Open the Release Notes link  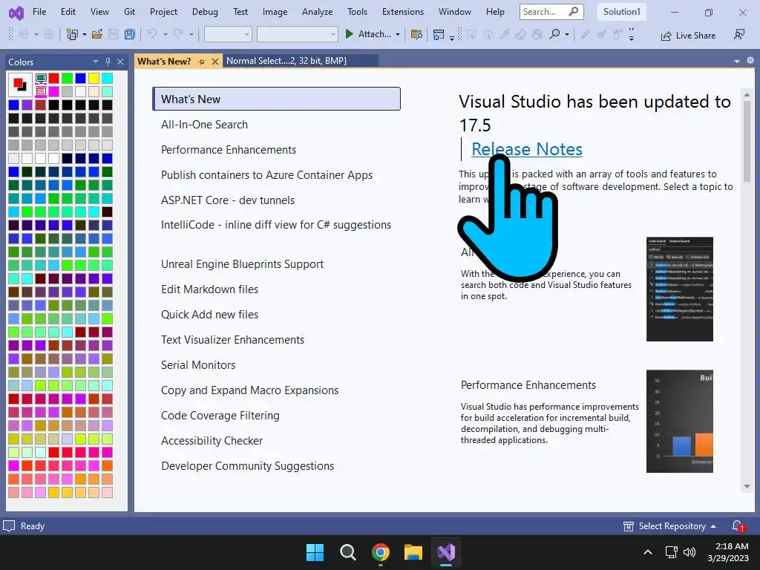tap(527, 148)
